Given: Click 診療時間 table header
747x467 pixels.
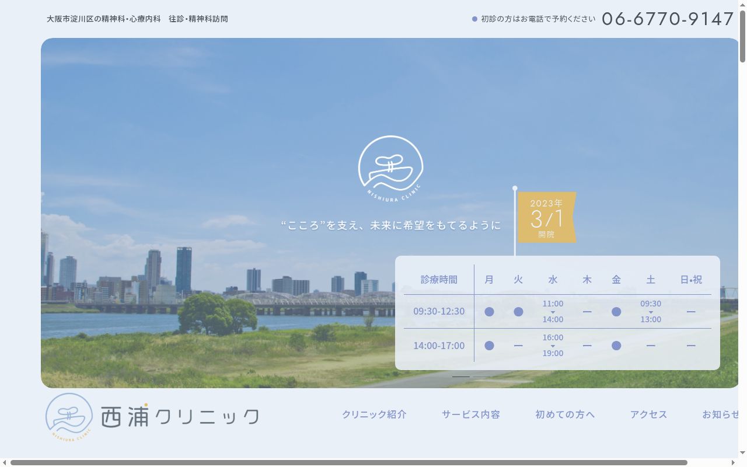Looking at the screenshot, I should (x=439, y=280).
